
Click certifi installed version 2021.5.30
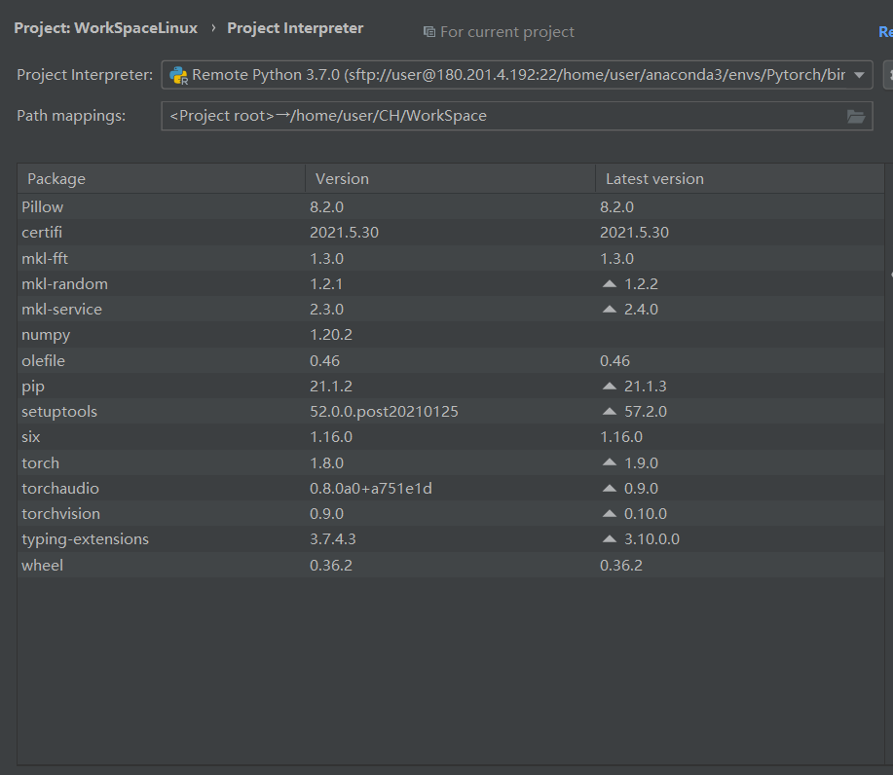click(344, 233)
